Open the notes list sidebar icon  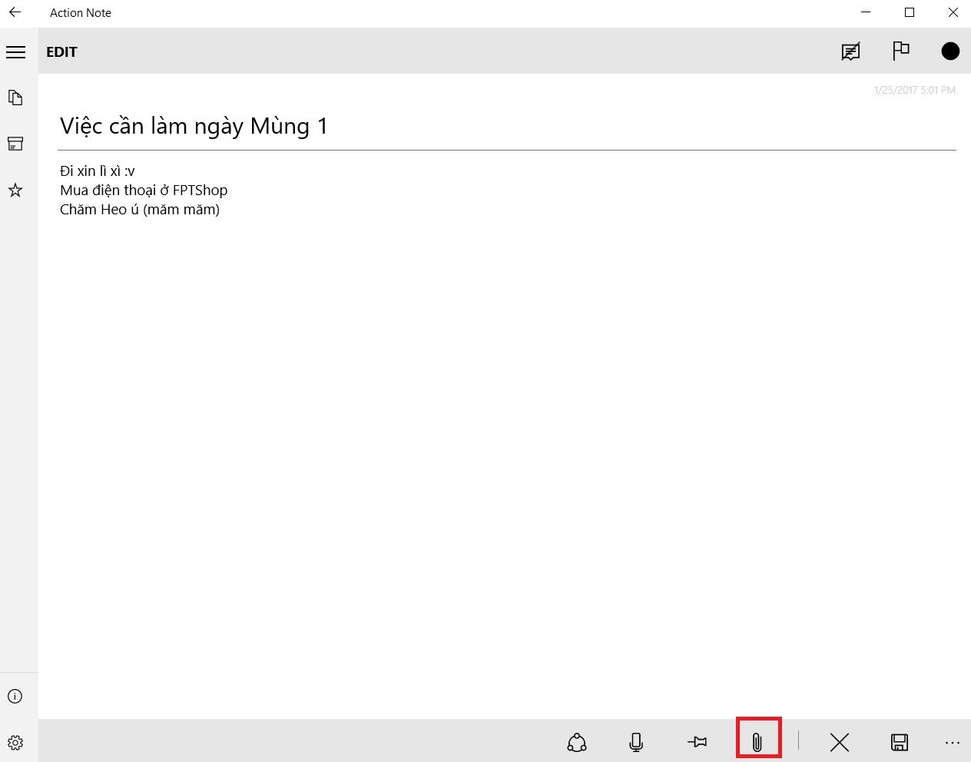(x=15, y=98)
